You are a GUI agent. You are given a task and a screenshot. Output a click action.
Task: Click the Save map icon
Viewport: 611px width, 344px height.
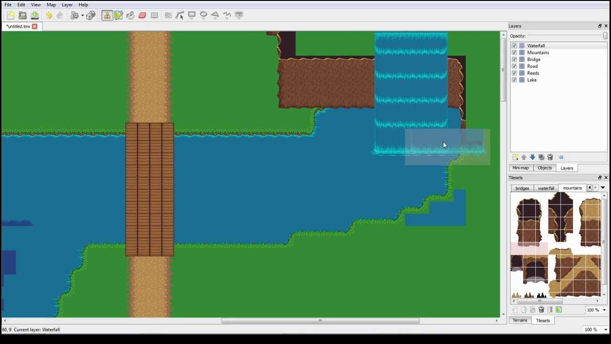(34, 15)
